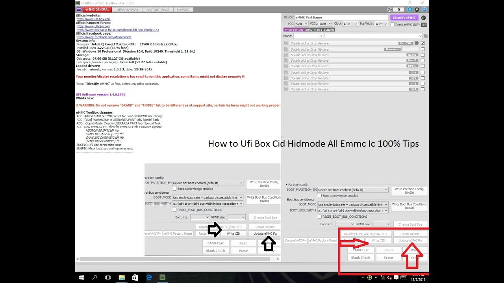The height and width of the screenshot is (283, 504).
Task: Browse folder icon next to model dropdown
Action: pyautogui.click(x=426, y=36)
